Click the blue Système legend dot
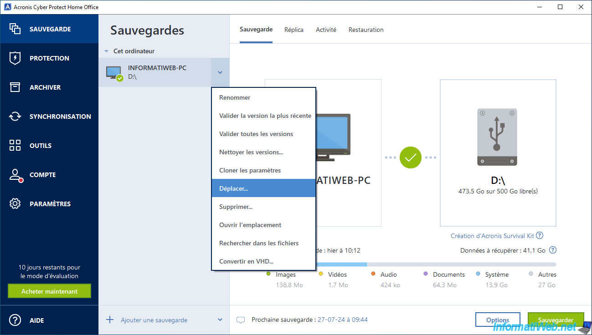 [x=478, y=274]
